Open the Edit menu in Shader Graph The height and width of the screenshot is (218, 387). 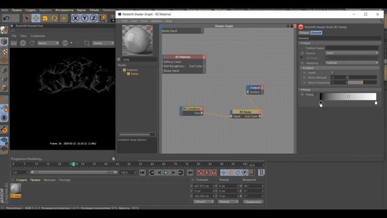pyautogui.click(x=125, y=21)
